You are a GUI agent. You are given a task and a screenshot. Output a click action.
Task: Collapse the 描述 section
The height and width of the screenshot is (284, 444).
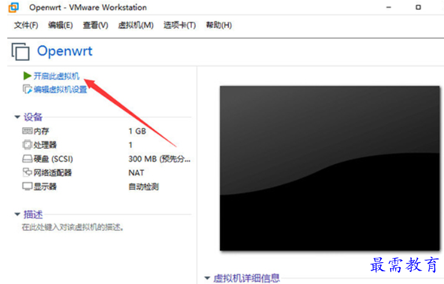(17, 214)
